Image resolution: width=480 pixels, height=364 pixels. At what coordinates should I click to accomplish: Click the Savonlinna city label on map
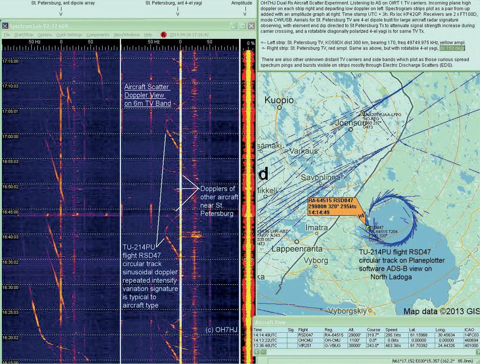coord(321,177)
